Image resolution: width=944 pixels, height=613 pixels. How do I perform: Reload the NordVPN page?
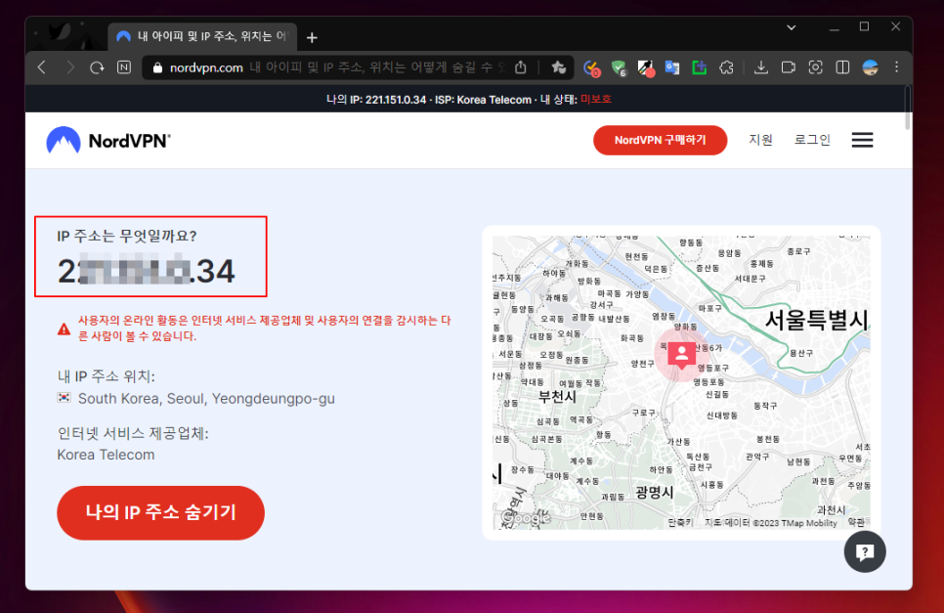tap(97, 67)
